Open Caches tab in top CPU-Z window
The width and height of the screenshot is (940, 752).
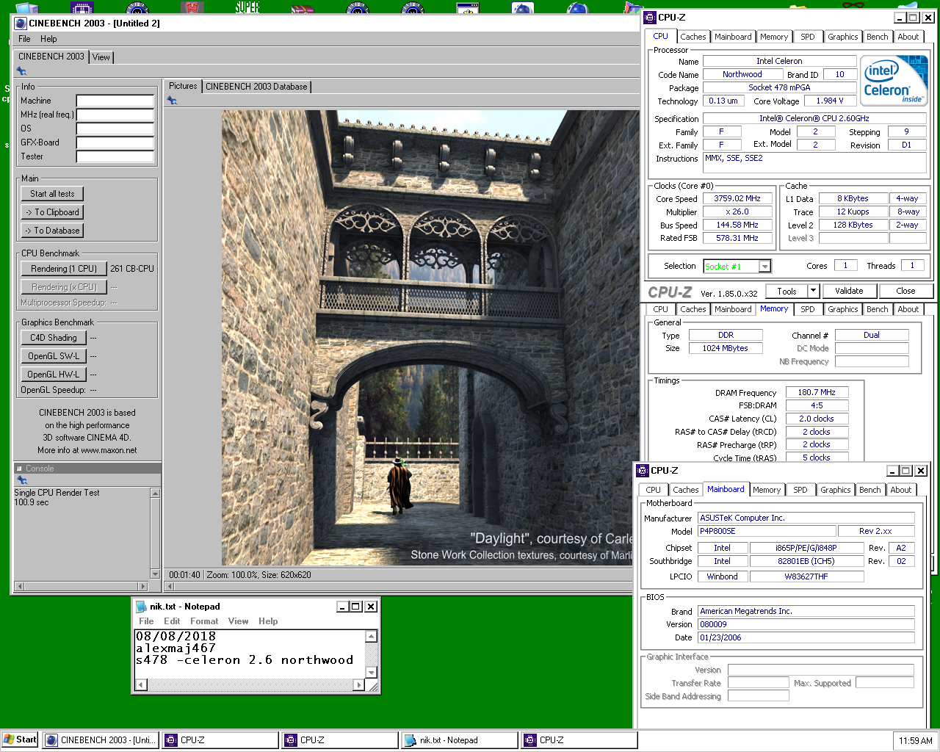coord(693,37)
